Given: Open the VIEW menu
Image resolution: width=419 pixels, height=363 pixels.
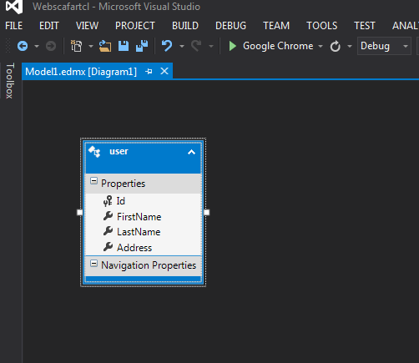Looking at the screenshot, I should [87, 26].
